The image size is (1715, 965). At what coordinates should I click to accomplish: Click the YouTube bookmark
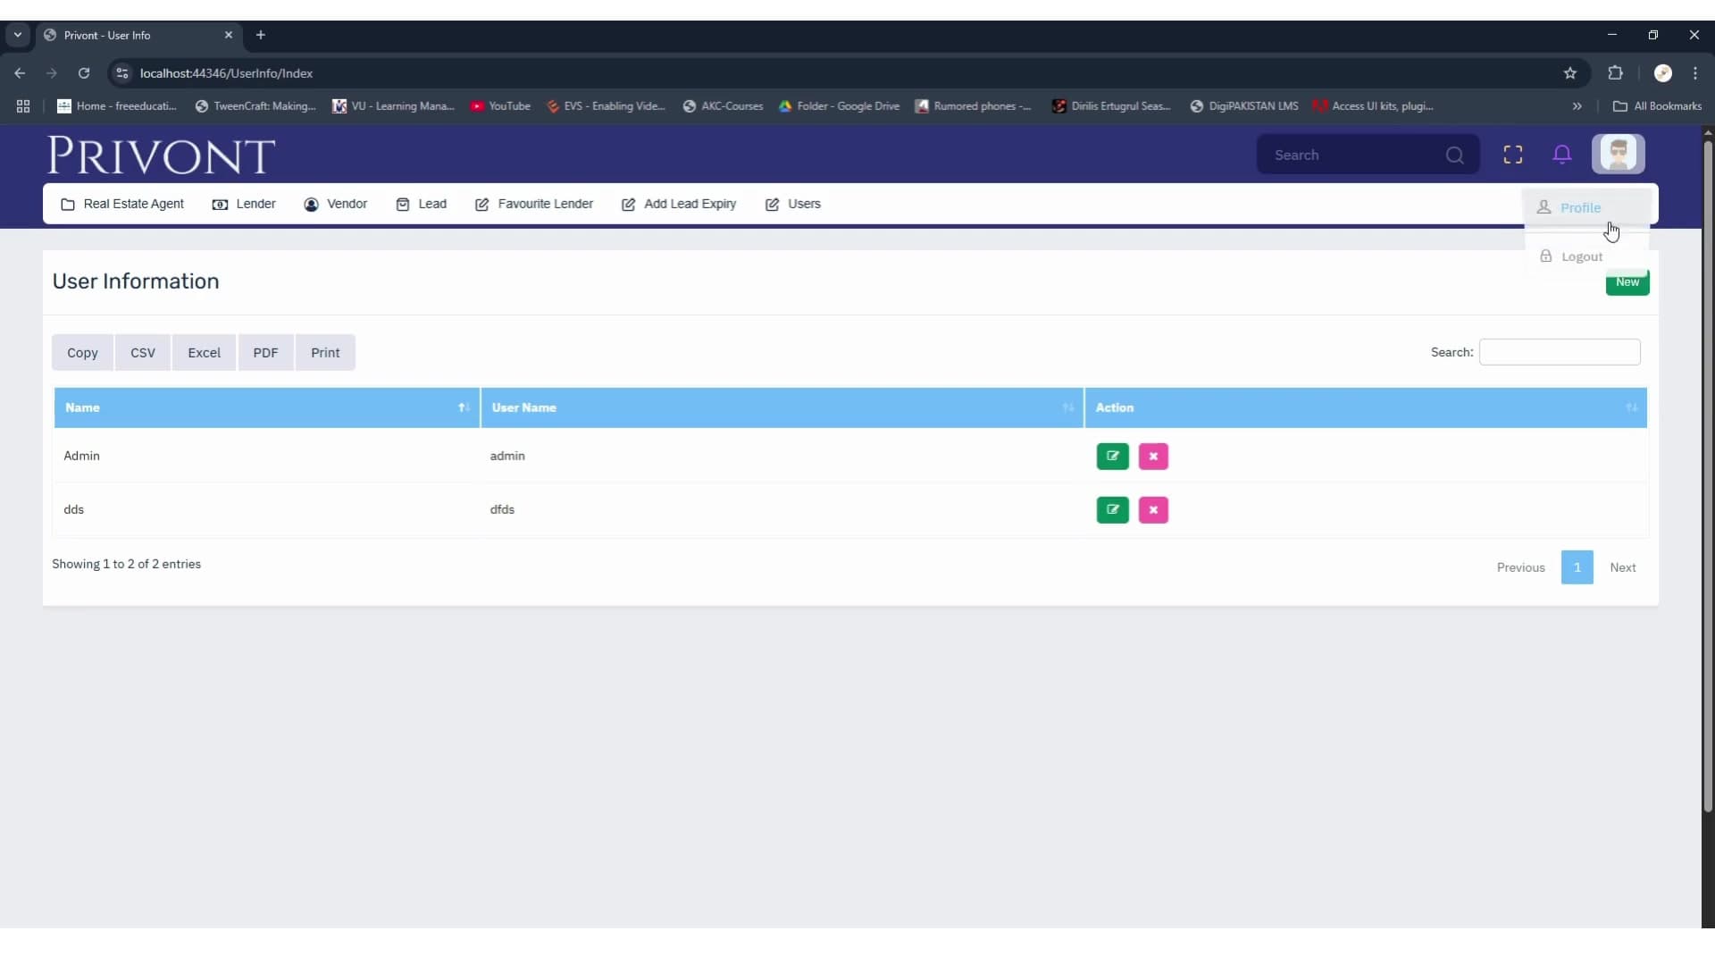(501, 106)
